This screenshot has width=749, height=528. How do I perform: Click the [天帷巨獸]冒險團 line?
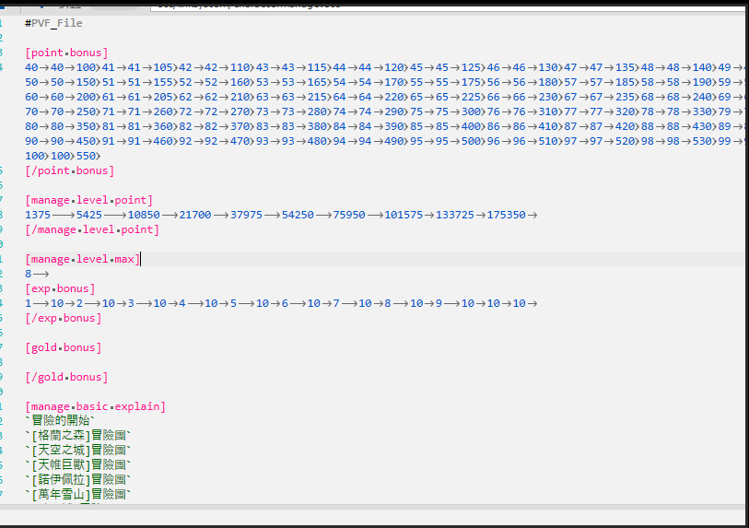tap(78, 465)
